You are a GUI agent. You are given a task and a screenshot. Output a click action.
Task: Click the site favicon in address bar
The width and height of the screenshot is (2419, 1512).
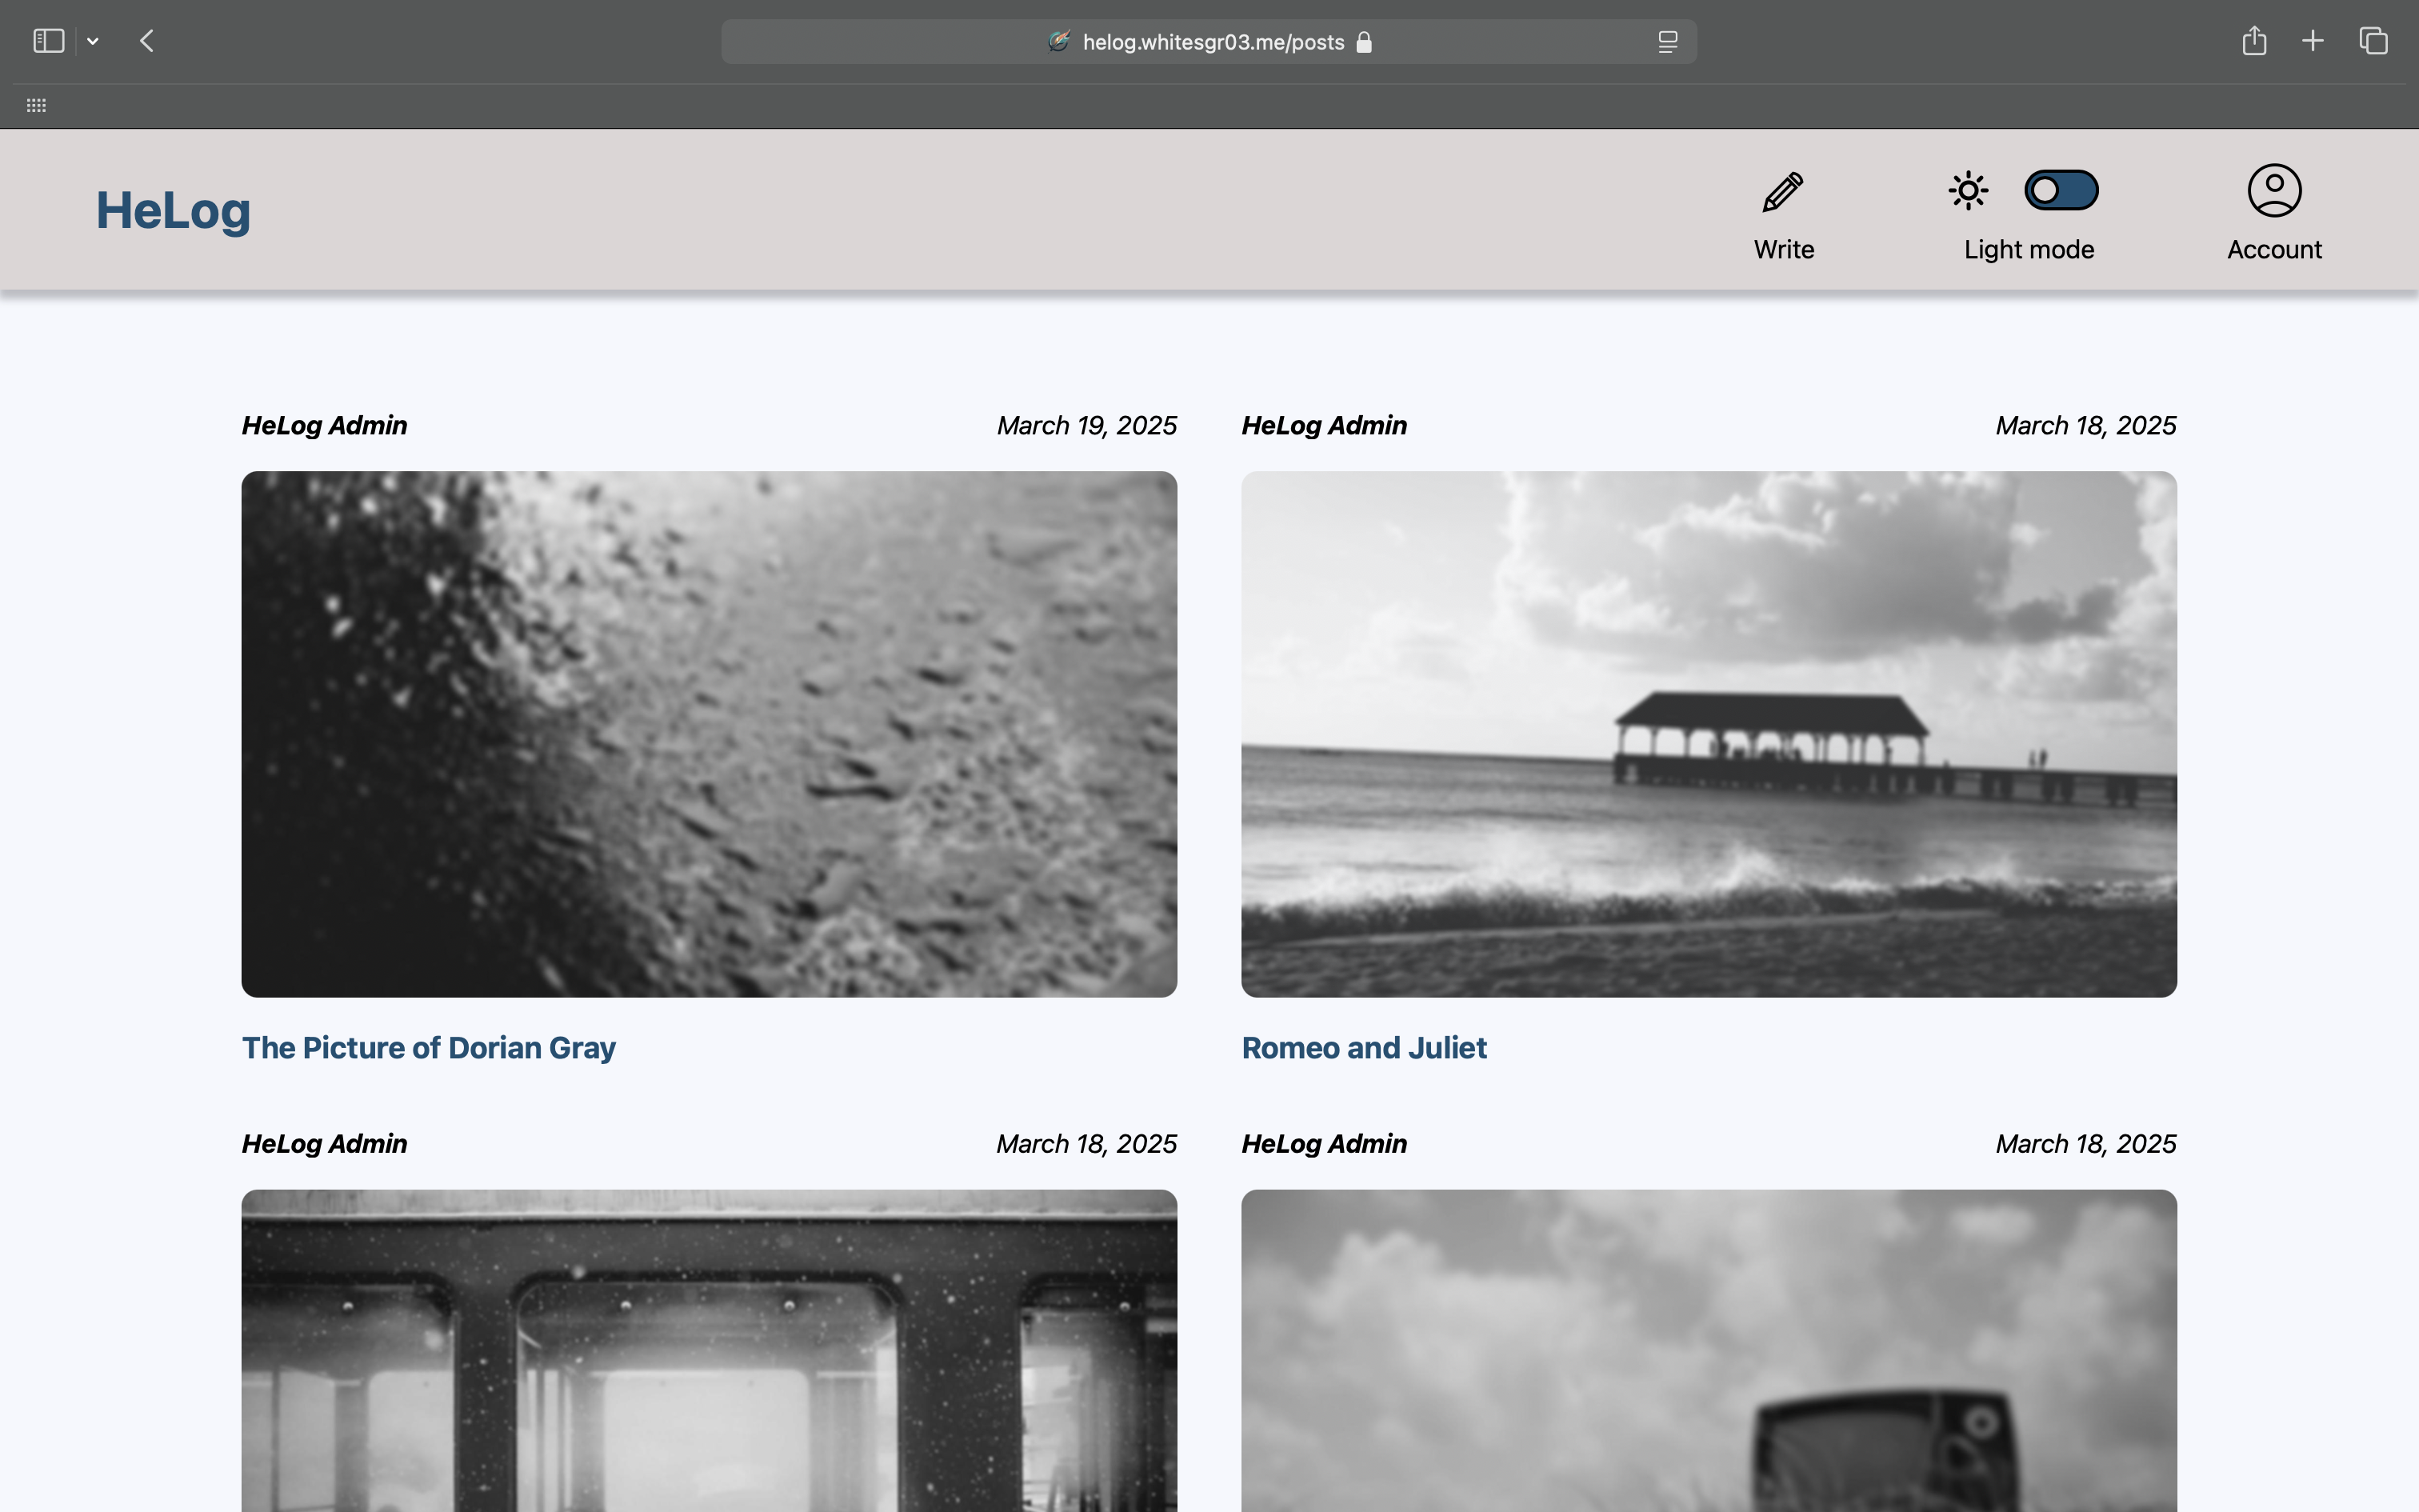[x=1058, y=42]
